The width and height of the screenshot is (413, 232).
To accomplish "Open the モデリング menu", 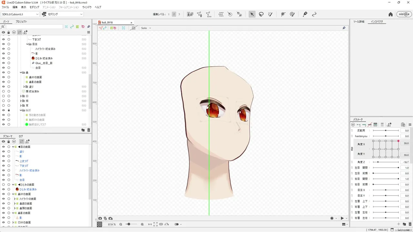I will click(x=35, y=7).
